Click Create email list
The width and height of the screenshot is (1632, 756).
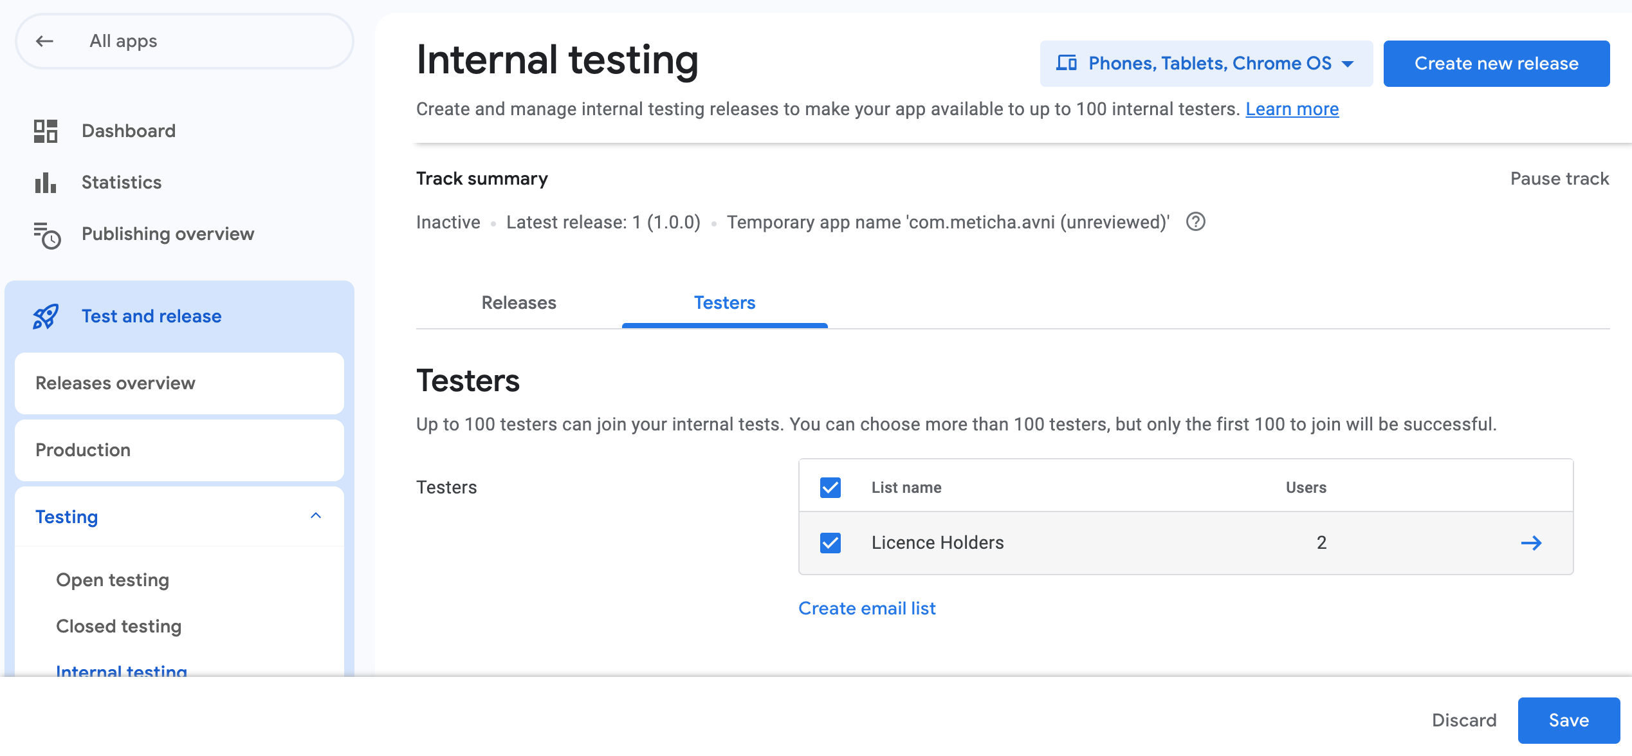coord(866,608)
